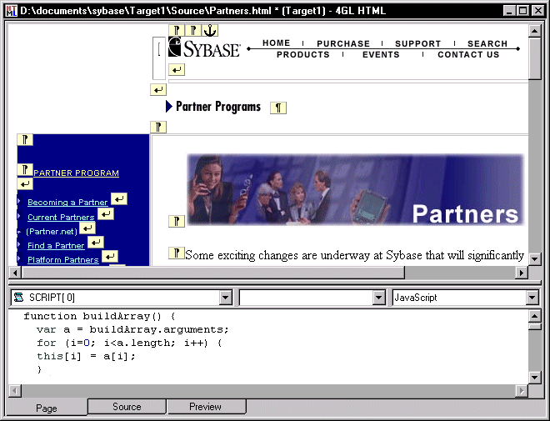550x421 pixels.
Task: Click the script icon in SCRIPT[0] box
Action: point(18,298)
